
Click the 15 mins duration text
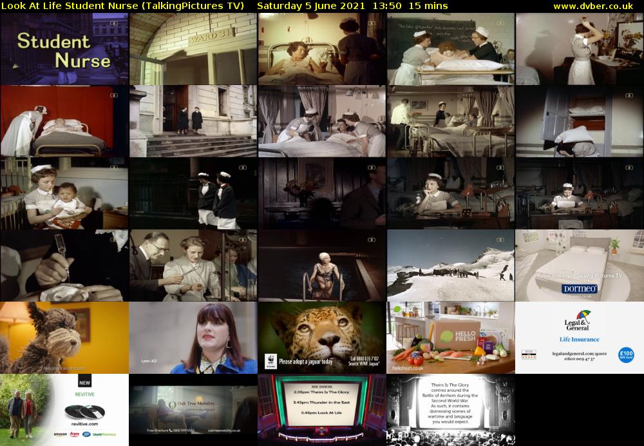point(428,6)
